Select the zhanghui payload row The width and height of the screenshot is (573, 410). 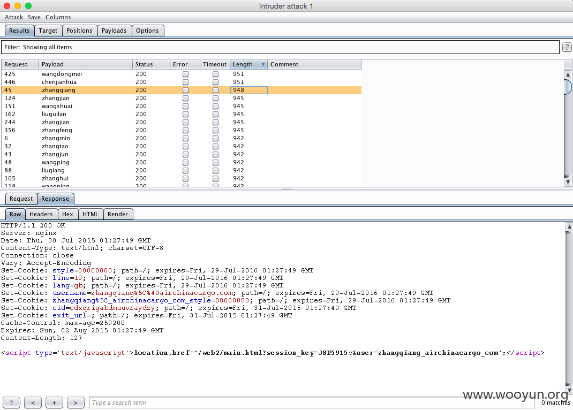[x=181, y=179]
